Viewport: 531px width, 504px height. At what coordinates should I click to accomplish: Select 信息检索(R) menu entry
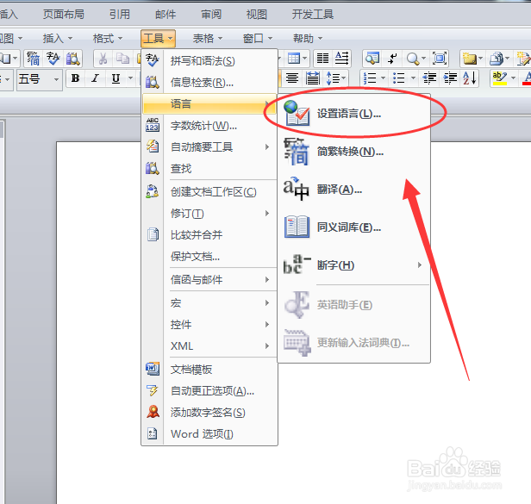[x=209, y=82]
